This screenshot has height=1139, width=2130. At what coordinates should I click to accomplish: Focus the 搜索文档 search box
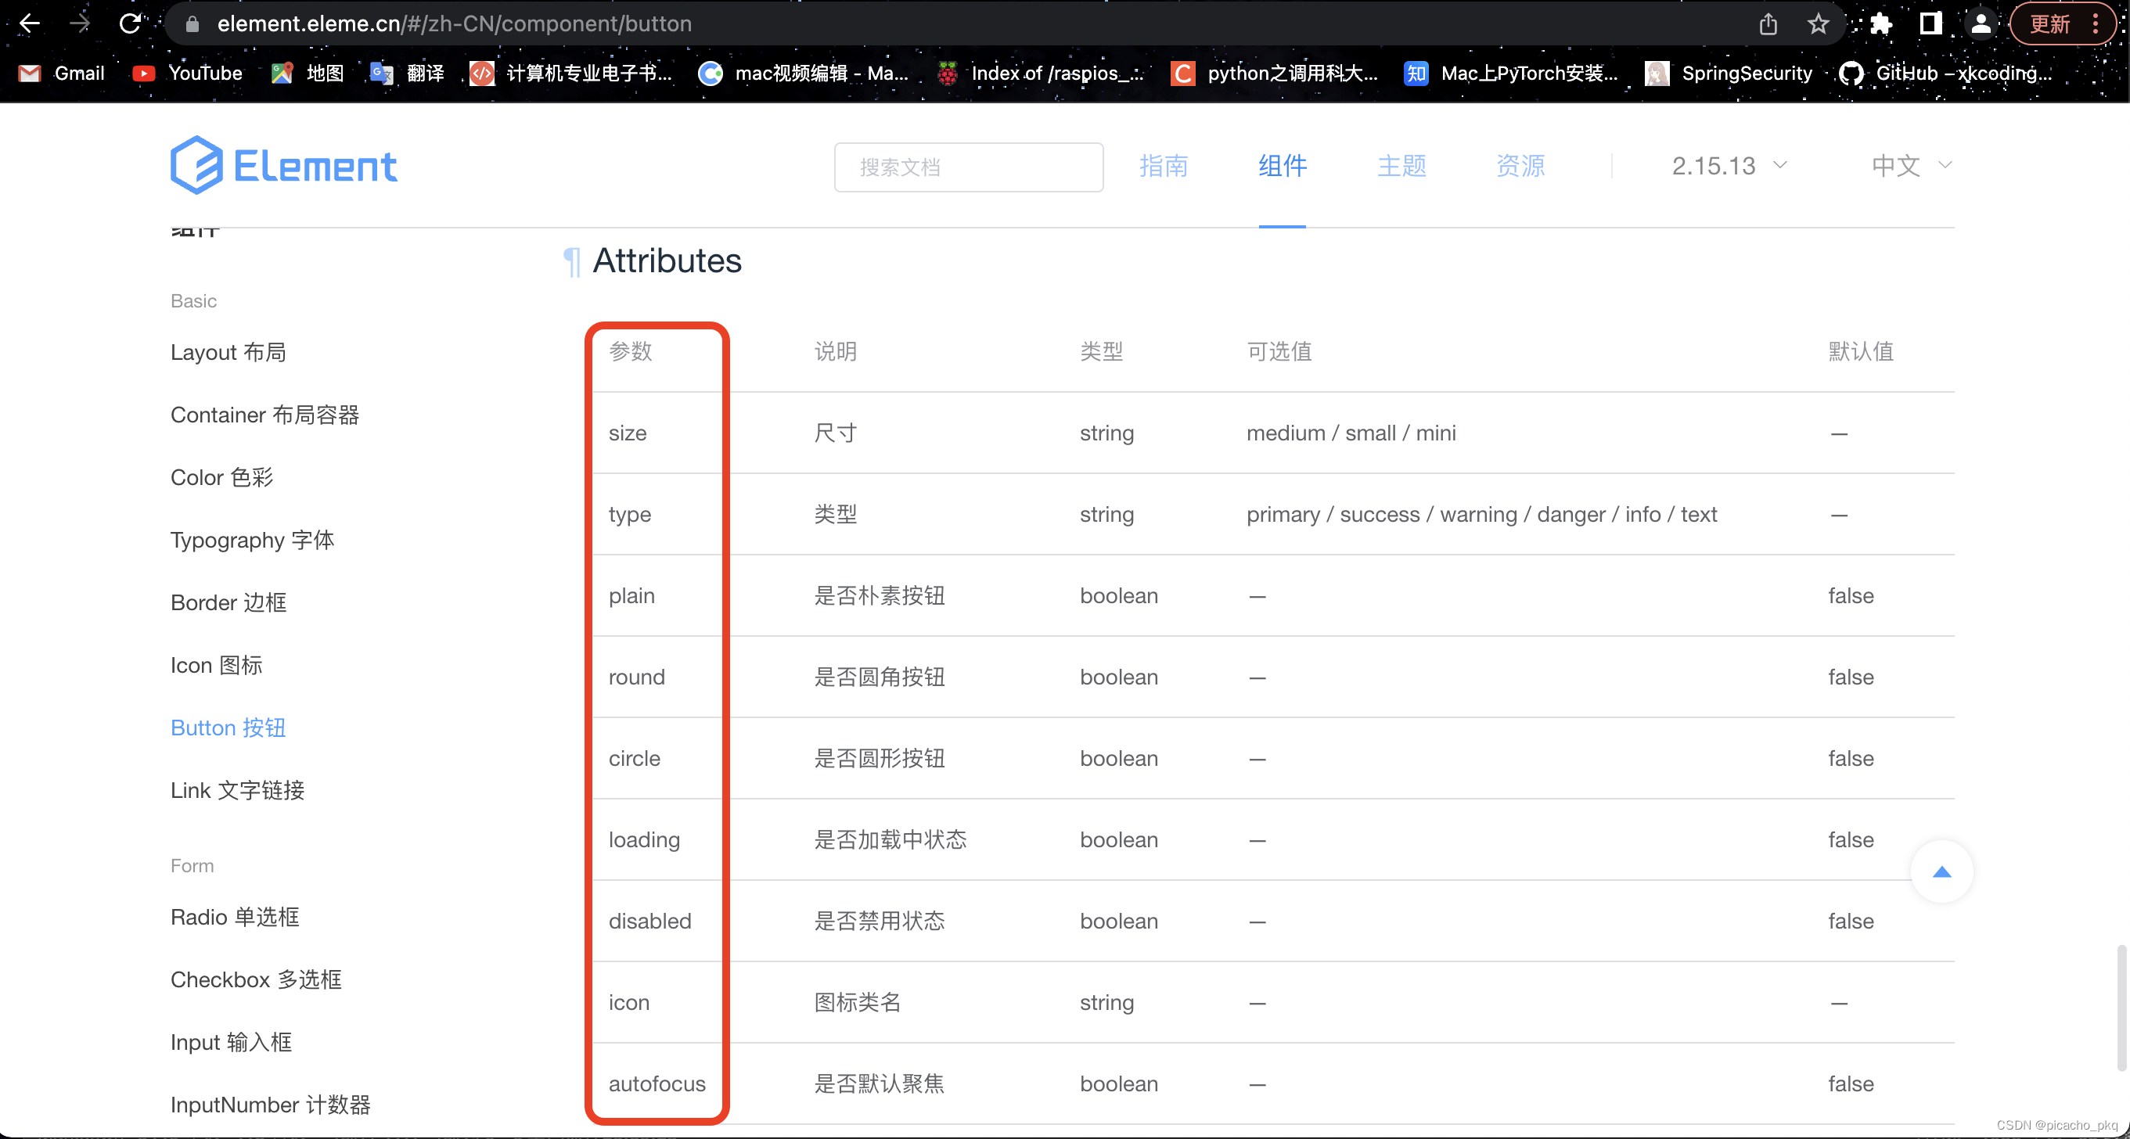968,167
